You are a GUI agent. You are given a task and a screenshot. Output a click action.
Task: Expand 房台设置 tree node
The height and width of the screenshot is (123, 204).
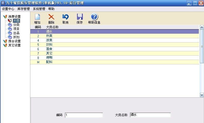(x=14, y=41)
